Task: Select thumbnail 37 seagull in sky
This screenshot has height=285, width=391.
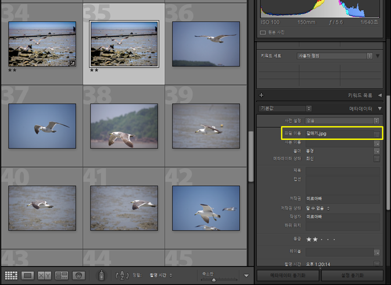Action: pyautogui.click(x=42, y=126)
